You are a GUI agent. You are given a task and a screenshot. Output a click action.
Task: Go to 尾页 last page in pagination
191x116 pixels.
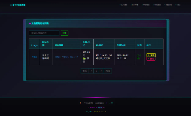click(x=108, y=71)
